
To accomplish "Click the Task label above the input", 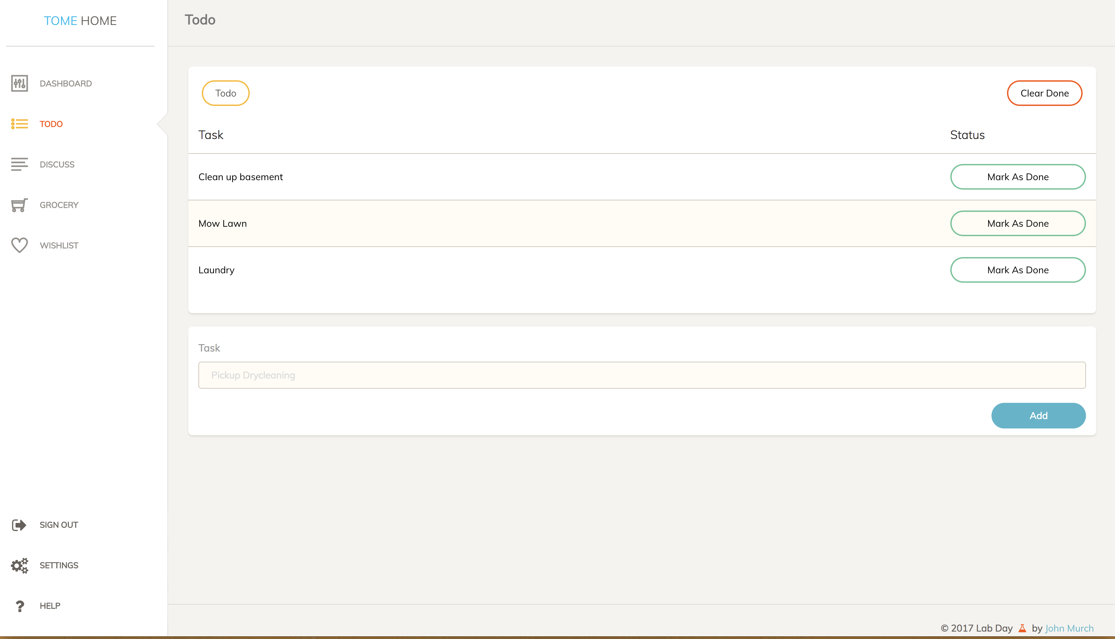I will (209, 348).
